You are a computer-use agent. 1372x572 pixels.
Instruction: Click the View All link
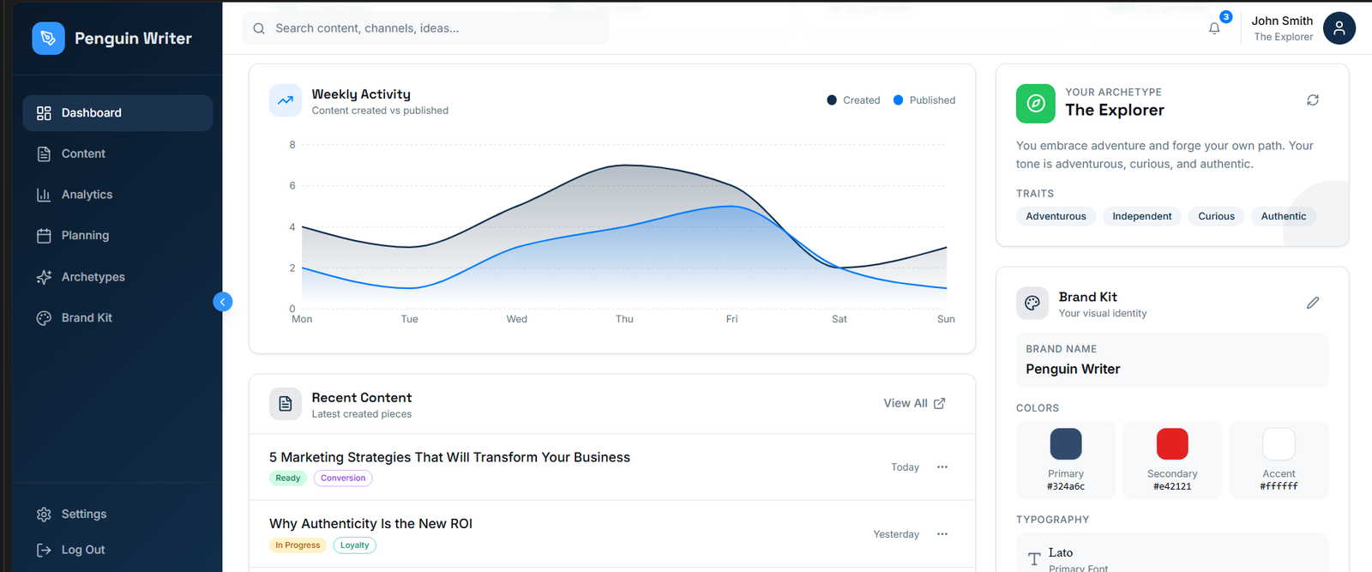914,403
